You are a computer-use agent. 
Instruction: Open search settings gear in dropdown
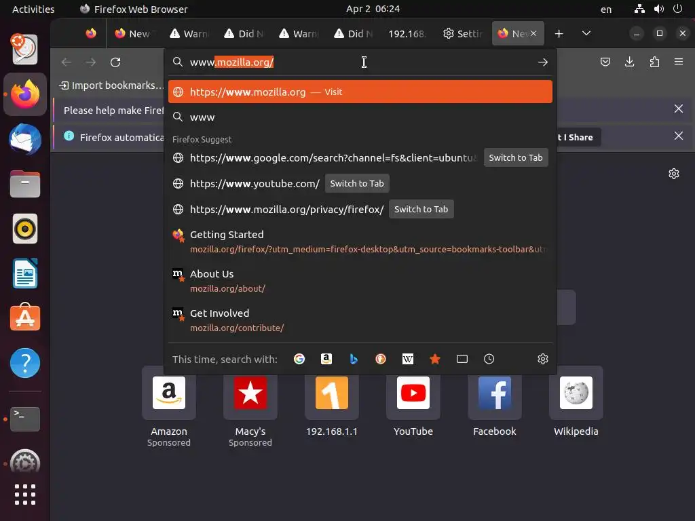coord(542,359)
